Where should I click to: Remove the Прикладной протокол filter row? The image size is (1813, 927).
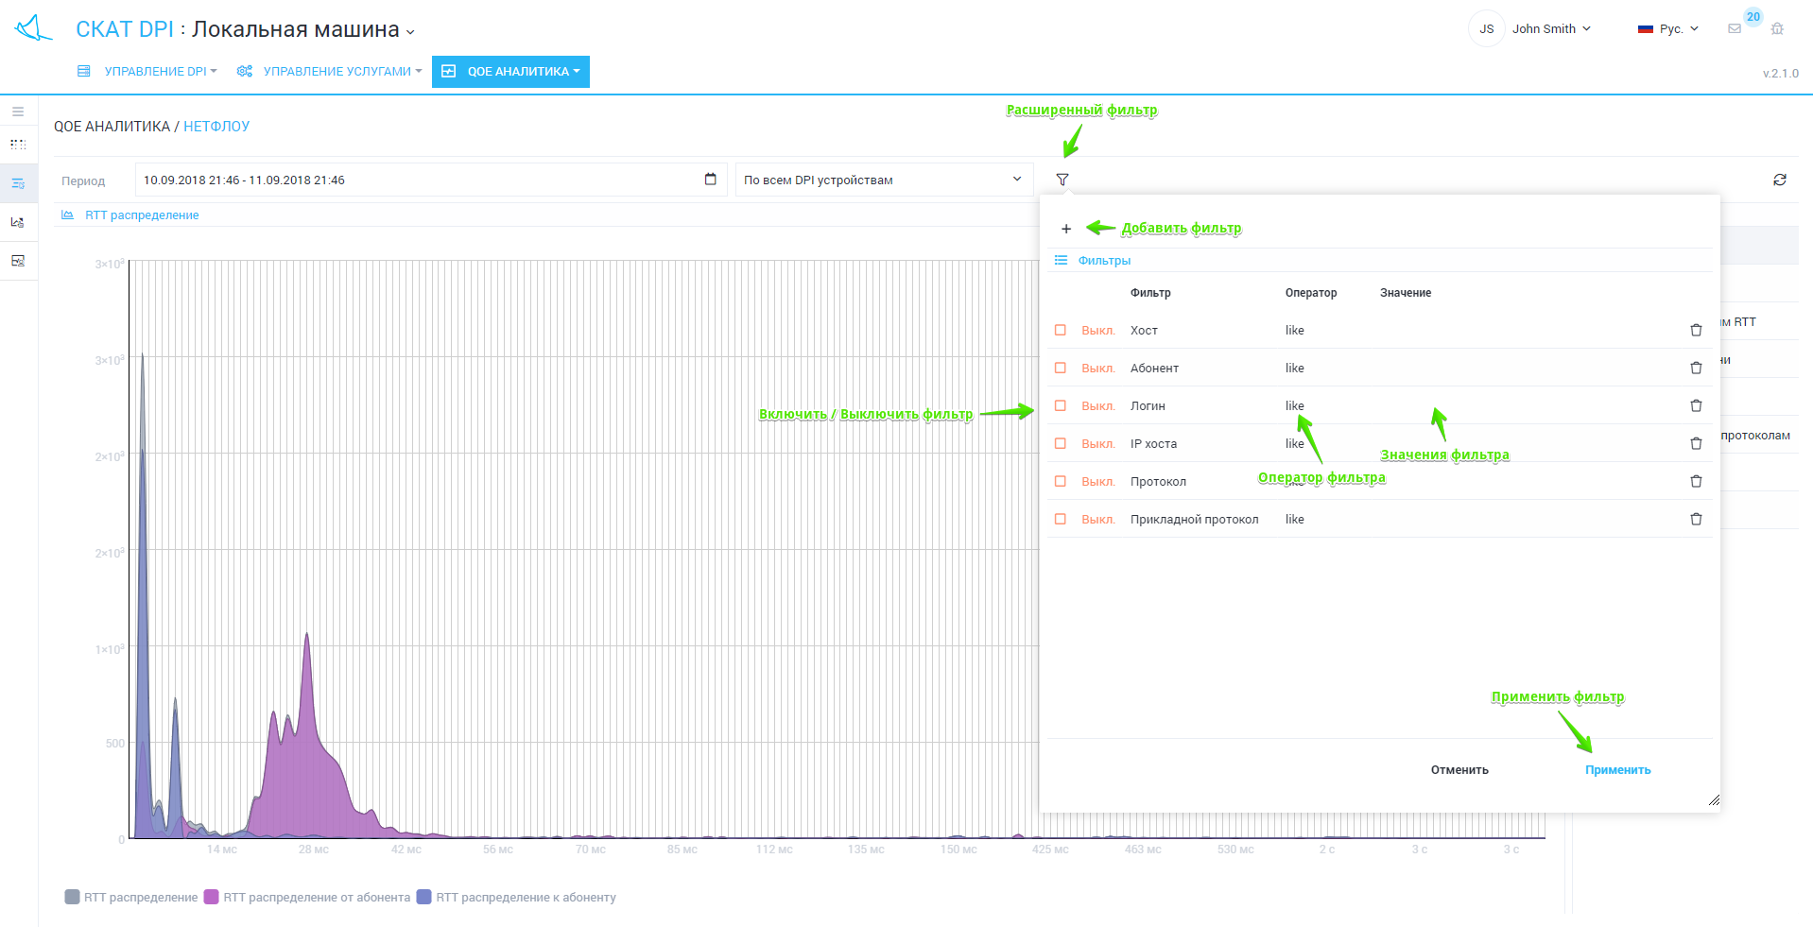[x=1696, y=519]
